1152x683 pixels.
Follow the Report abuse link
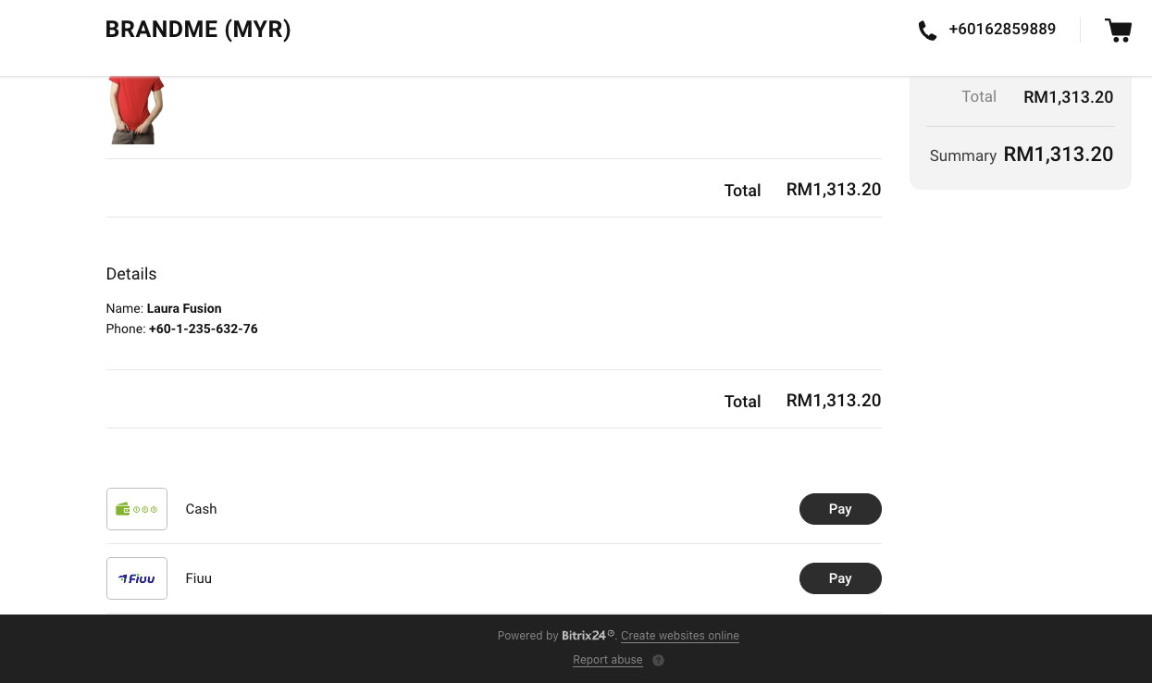point(607,660)
